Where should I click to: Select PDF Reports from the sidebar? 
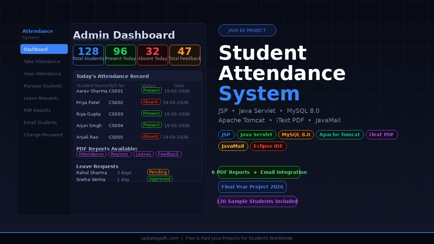[x=37, y=110]
